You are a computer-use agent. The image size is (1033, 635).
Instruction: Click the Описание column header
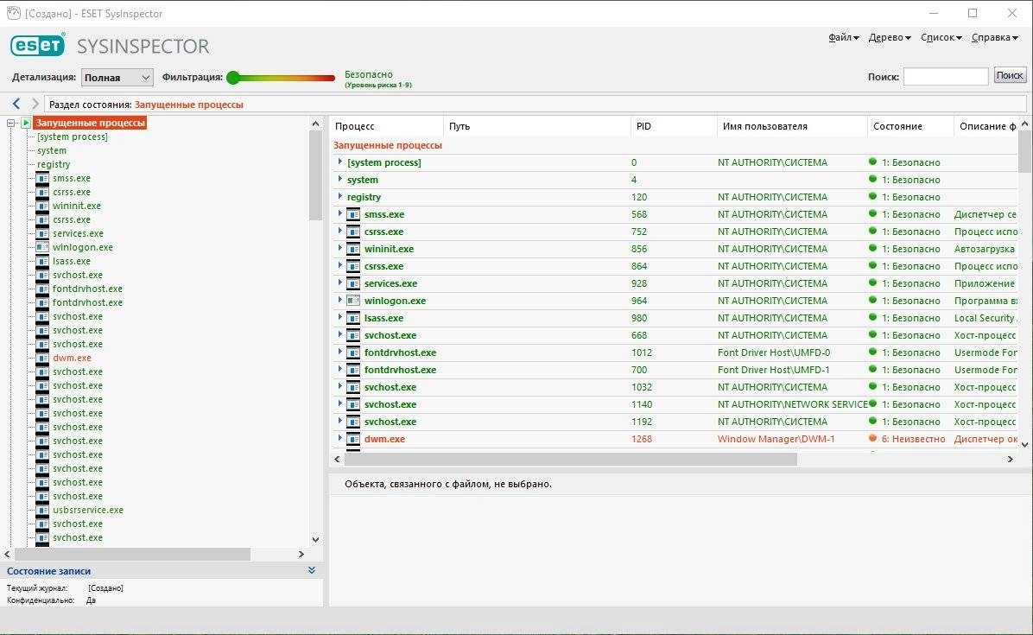(x=987, y=126)
